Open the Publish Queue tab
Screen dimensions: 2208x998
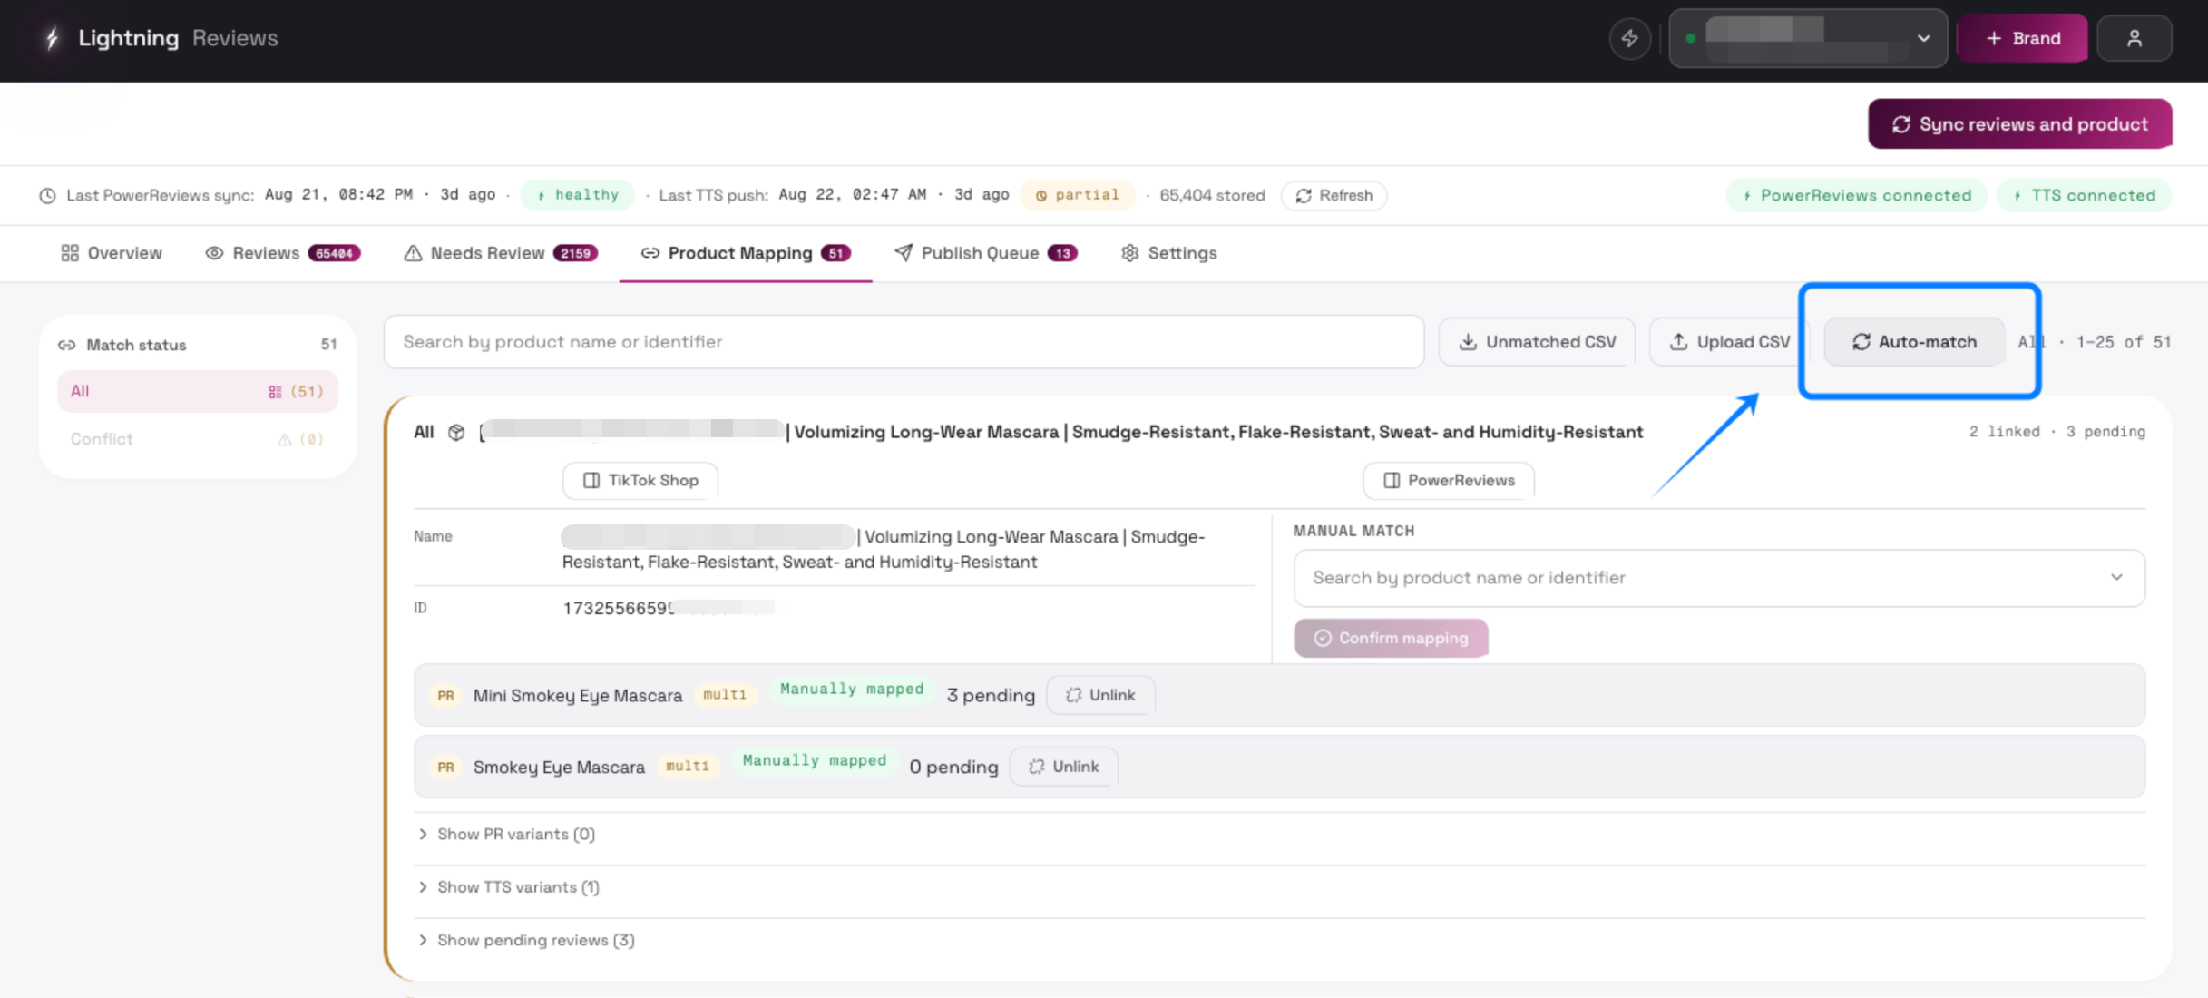coord(985,253)
